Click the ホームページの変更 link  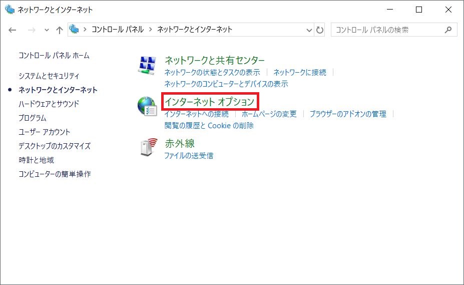[x=269, y=114]
